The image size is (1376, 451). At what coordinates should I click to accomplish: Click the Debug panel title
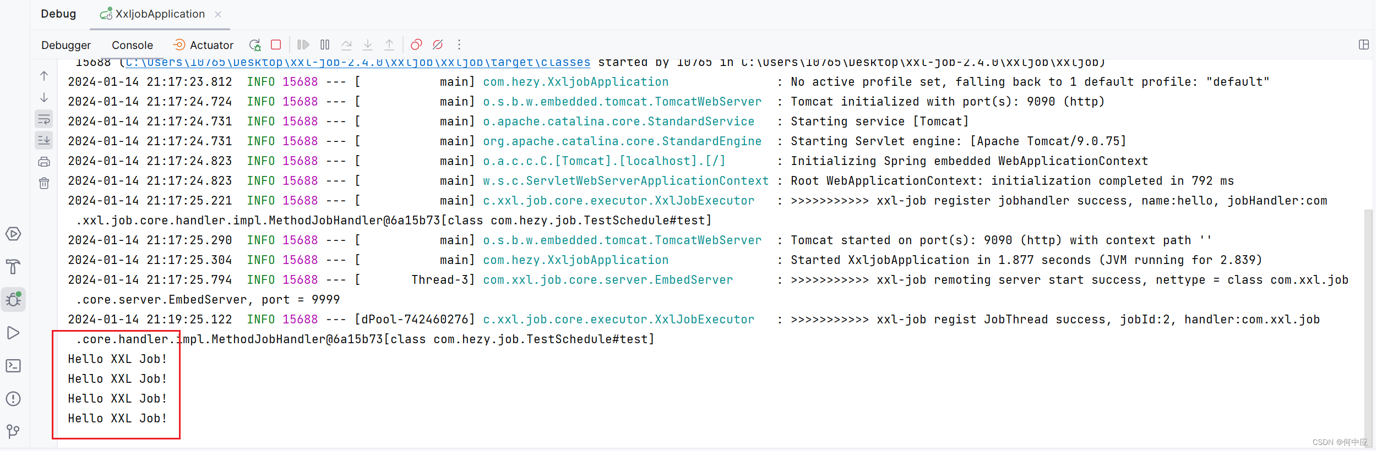(x=58, y=14)
